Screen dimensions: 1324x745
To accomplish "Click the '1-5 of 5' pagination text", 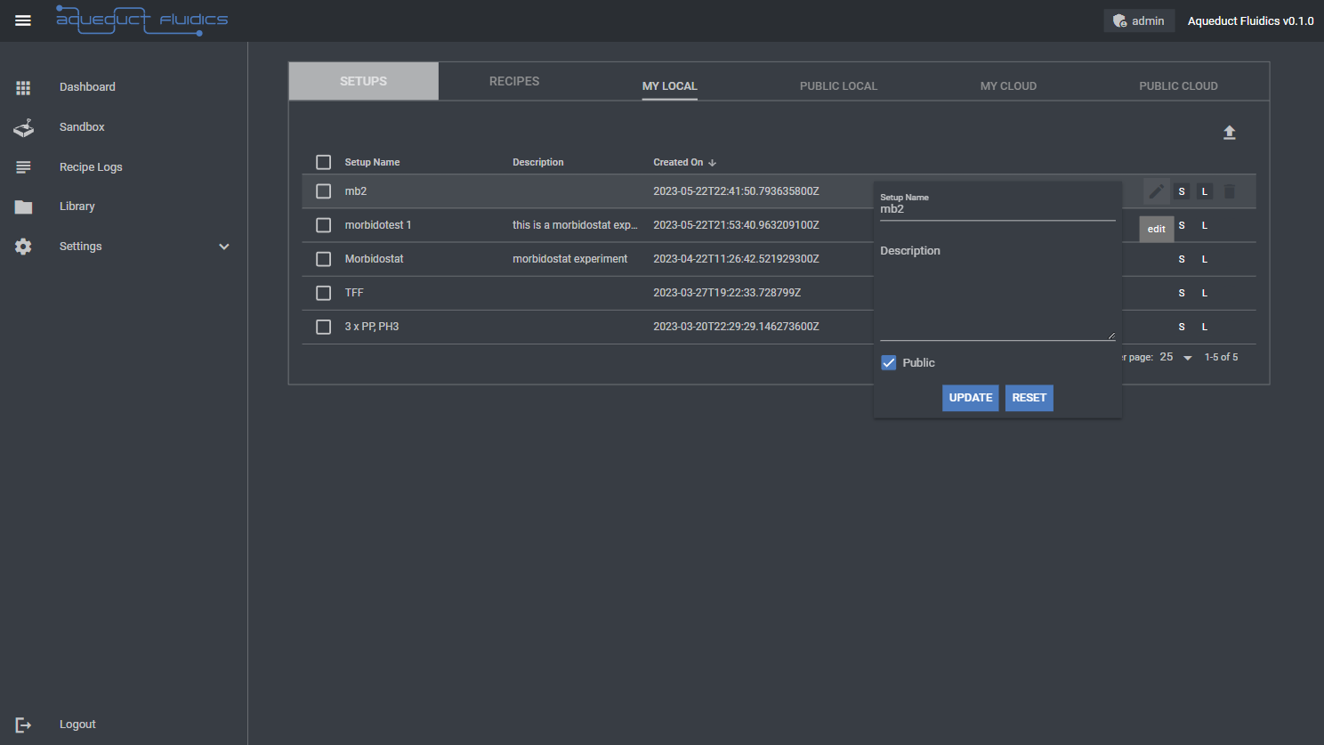I will click(x=1221, y=357).
